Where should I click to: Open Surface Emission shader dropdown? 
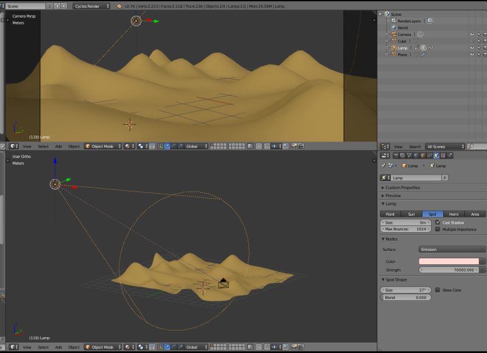point(452,250)
